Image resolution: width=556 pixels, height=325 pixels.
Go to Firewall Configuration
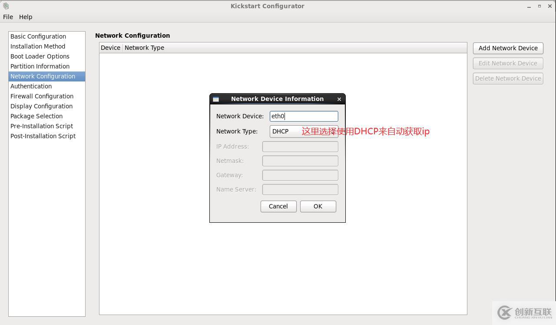pos(47,96)
